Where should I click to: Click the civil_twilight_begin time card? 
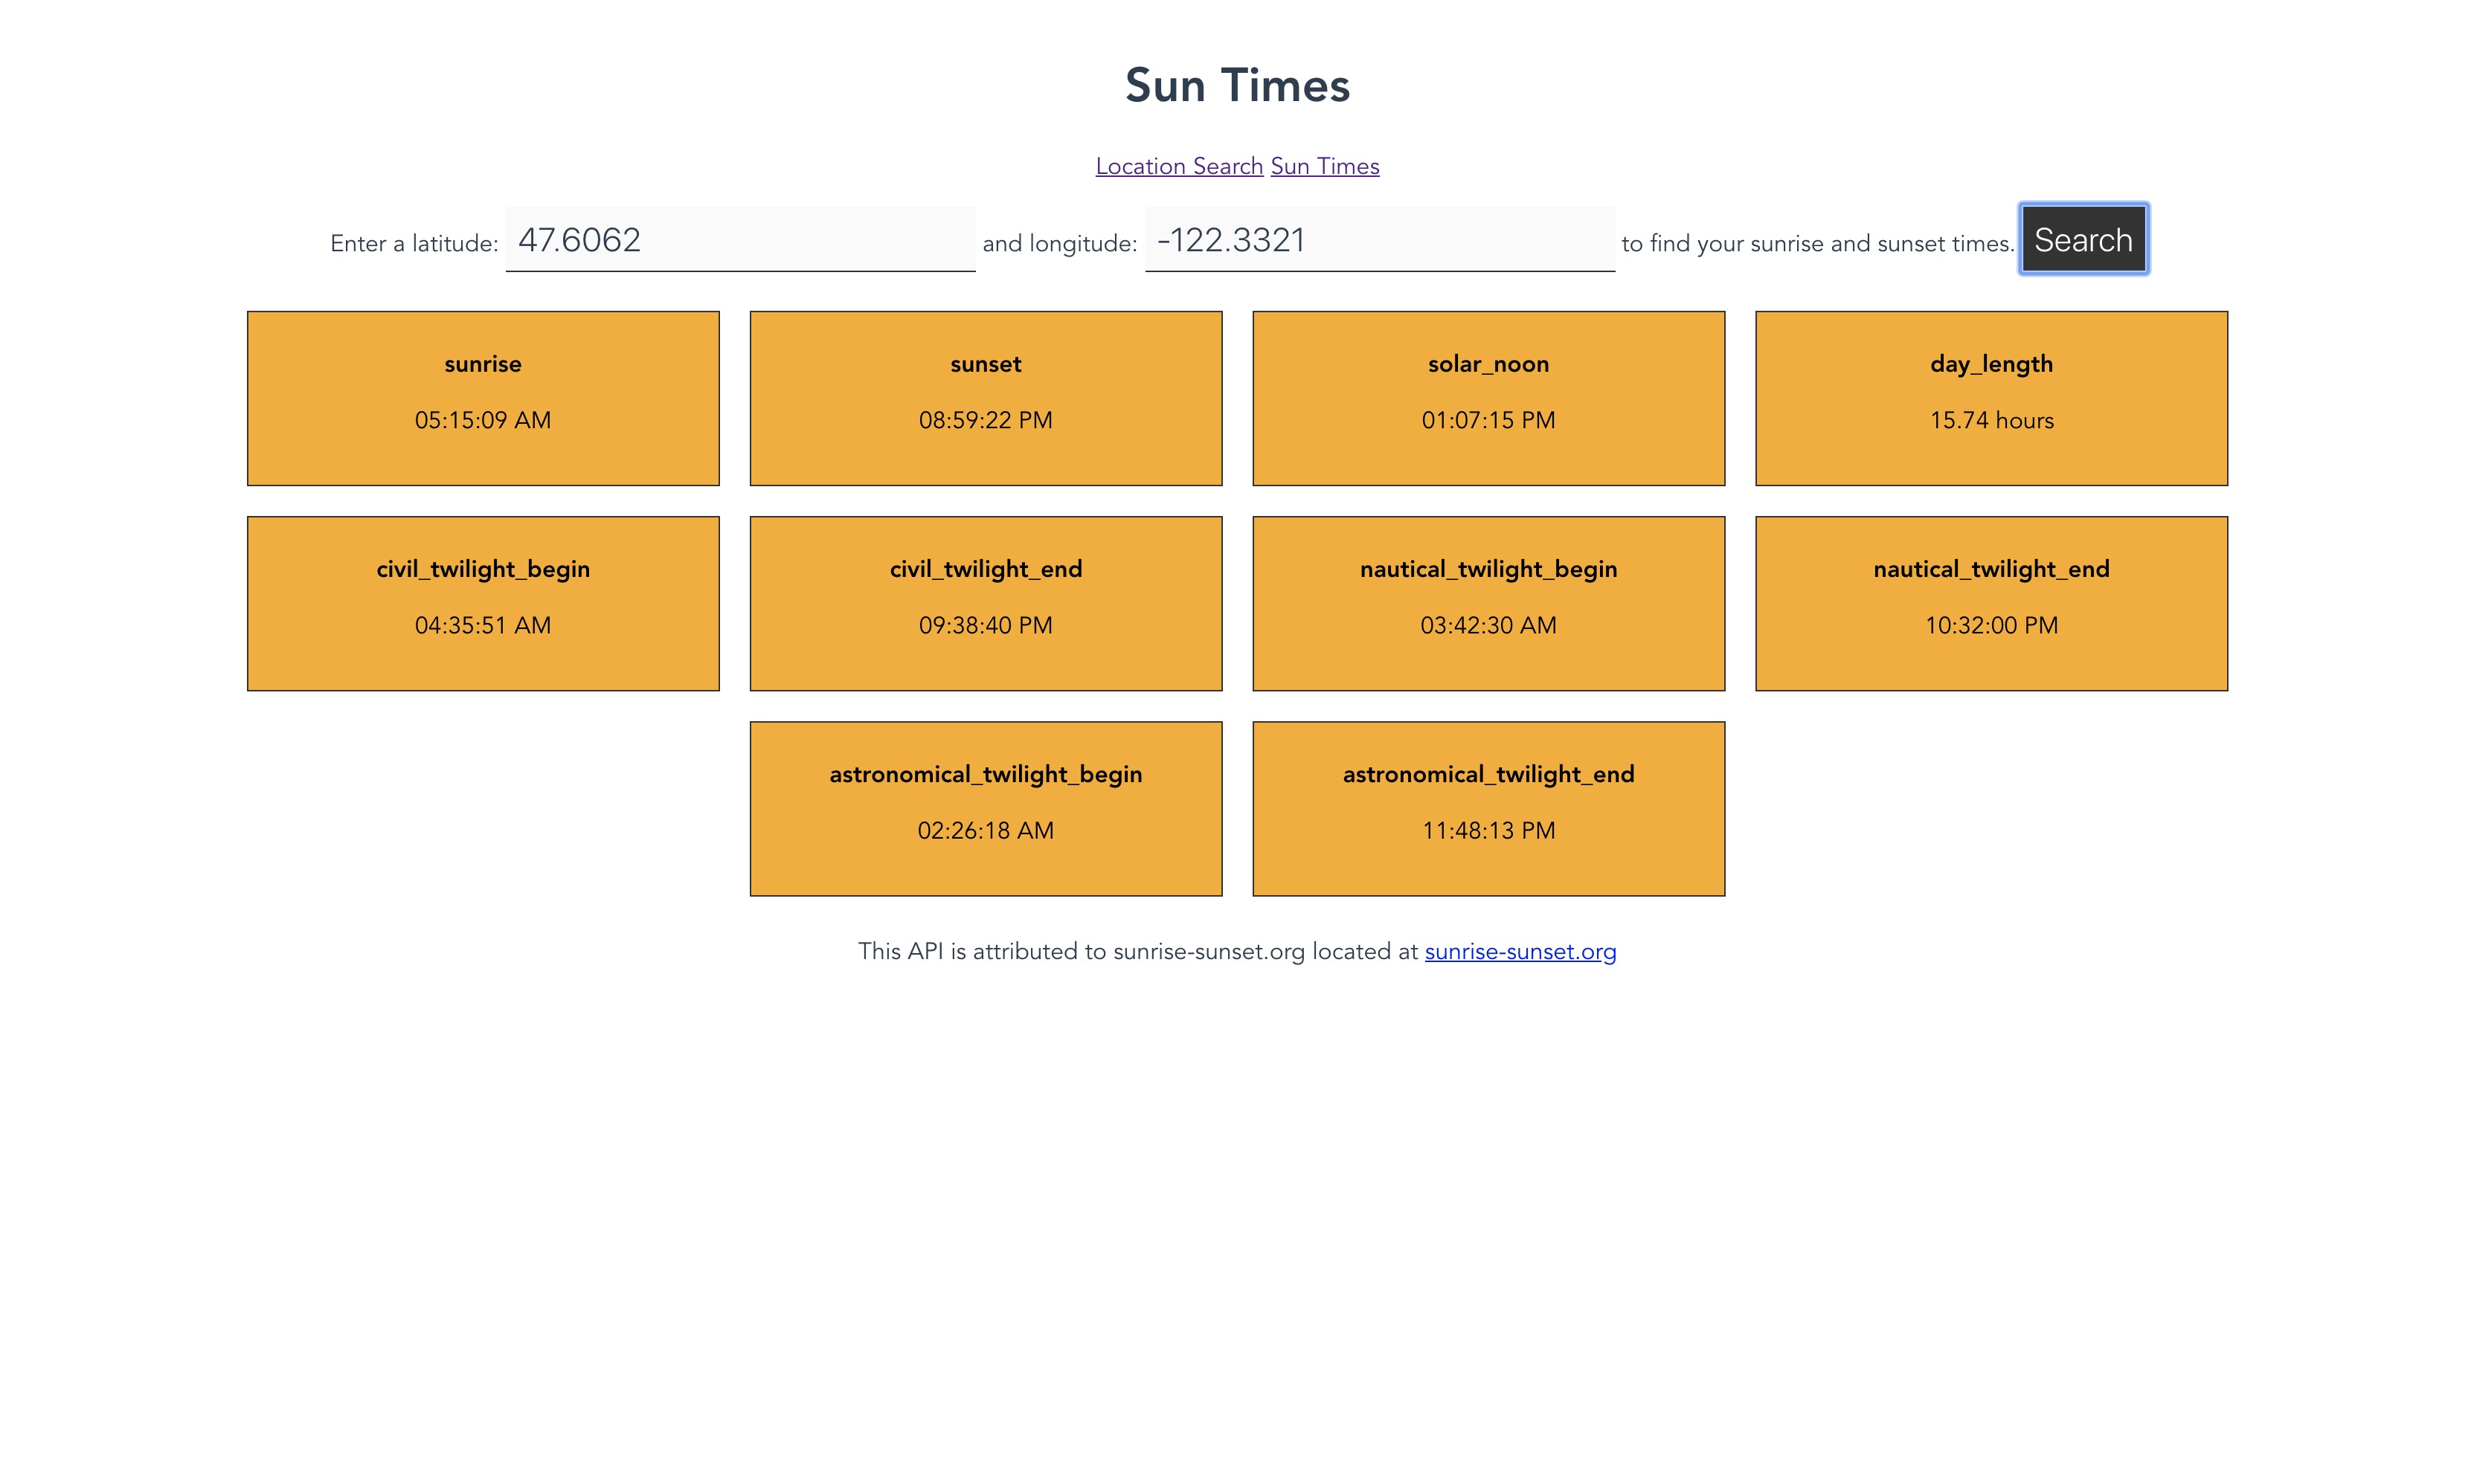(x=483, y=602)
